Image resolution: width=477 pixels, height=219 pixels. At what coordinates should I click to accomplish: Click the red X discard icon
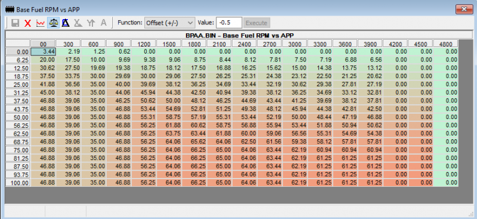27,23
